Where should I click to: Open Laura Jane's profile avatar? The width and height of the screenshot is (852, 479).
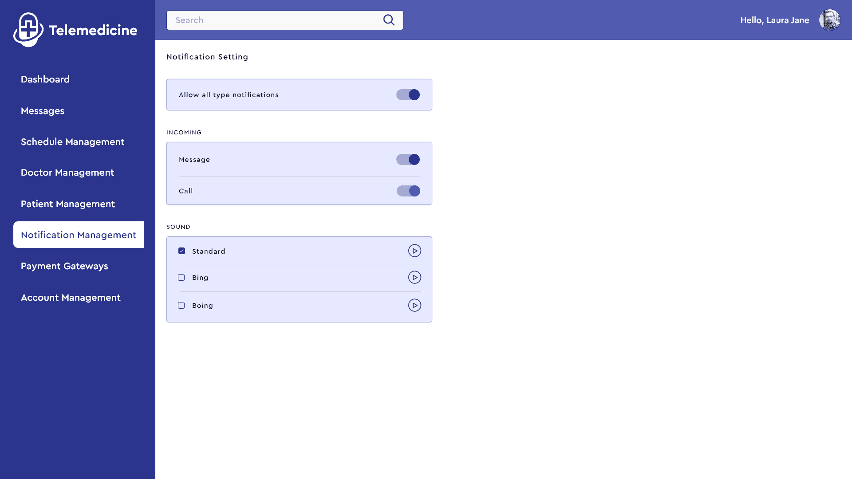pos(829,20)
